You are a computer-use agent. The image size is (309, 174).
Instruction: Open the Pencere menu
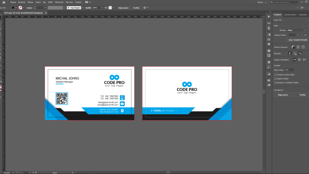pos(69,2)
